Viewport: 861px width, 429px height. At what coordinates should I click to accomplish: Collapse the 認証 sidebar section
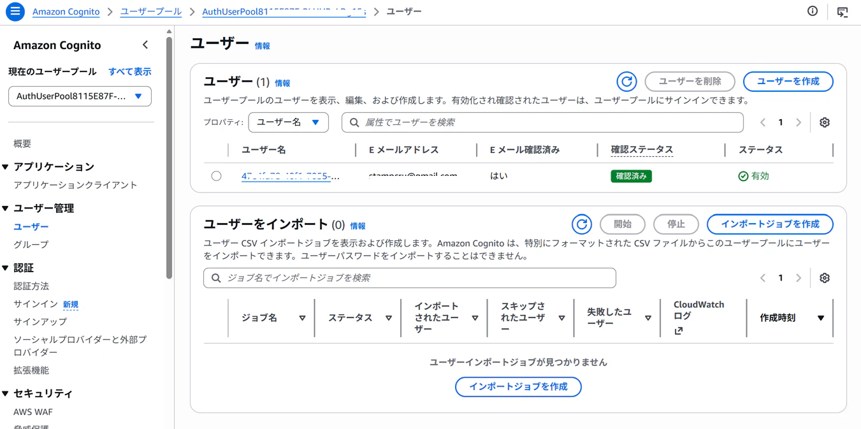pos(6,268)
